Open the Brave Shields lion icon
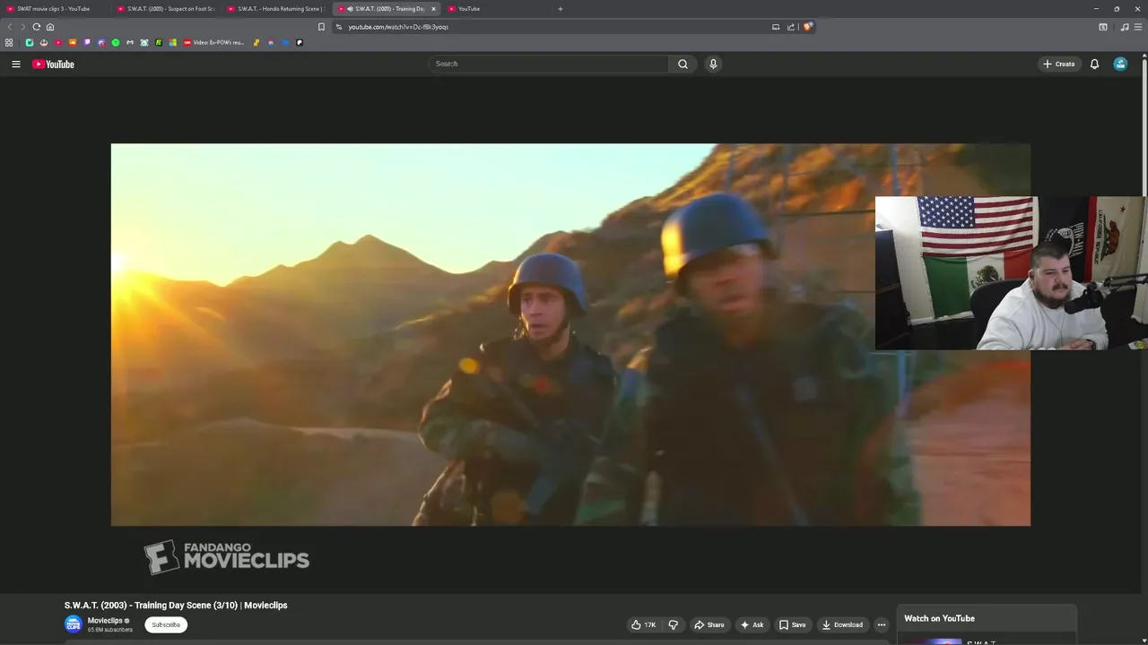 click(807, 27)
